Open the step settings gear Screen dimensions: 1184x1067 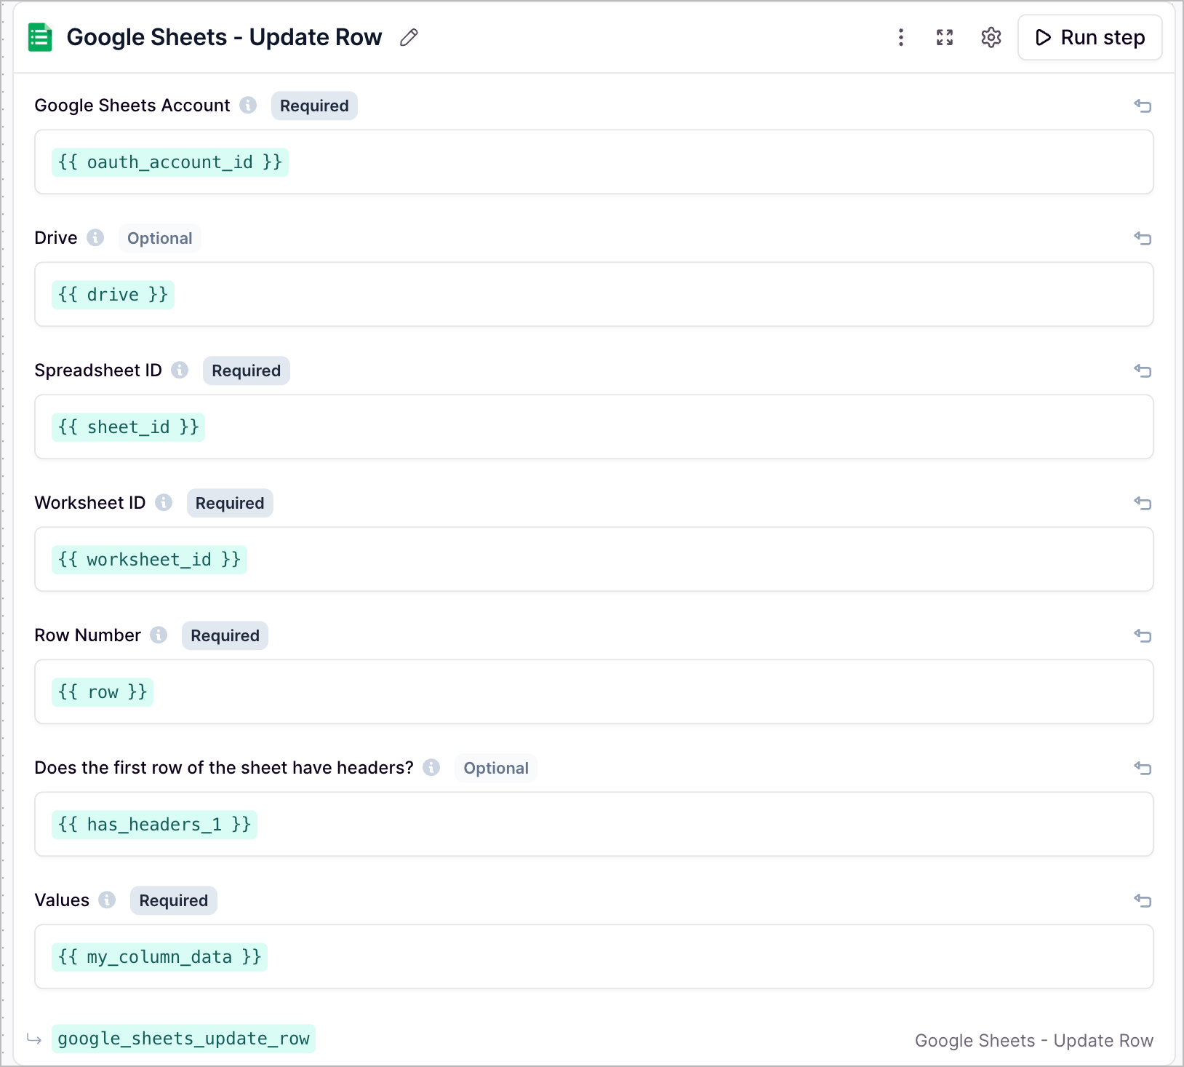pyautogui.click(x=991, y=37)
